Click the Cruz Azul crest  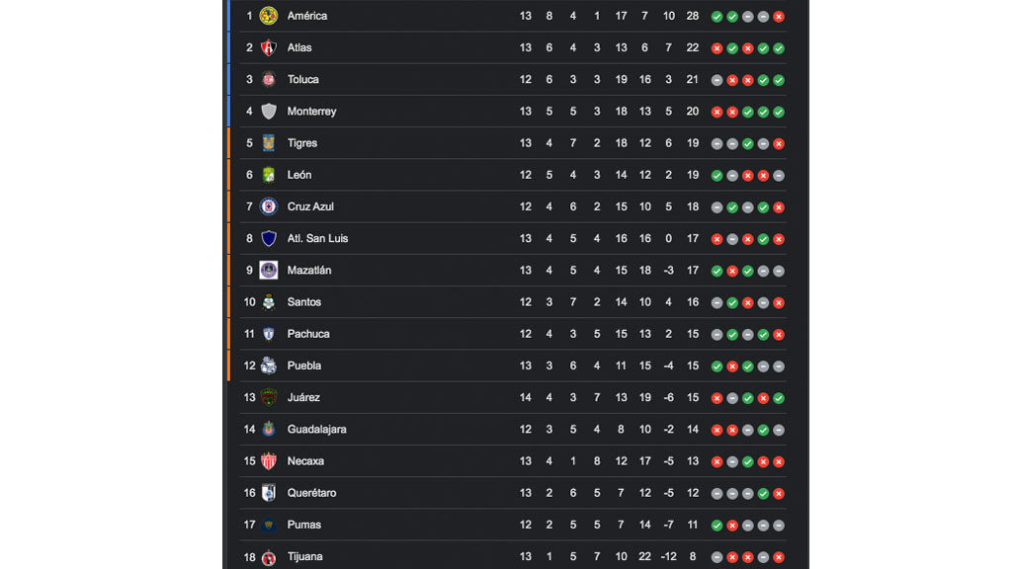point(269,206)
